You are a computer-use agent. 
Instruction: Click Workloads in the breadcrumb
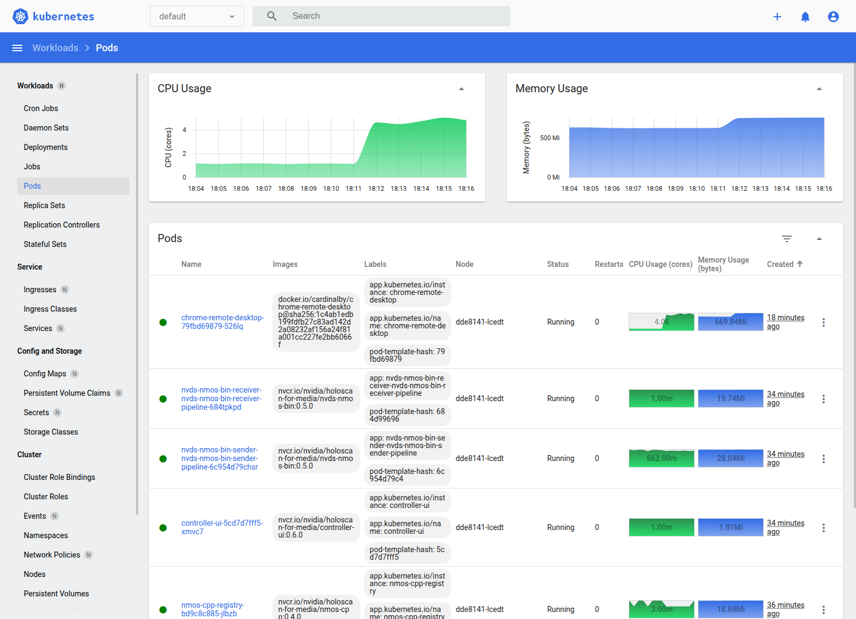(x=55, y=48)
